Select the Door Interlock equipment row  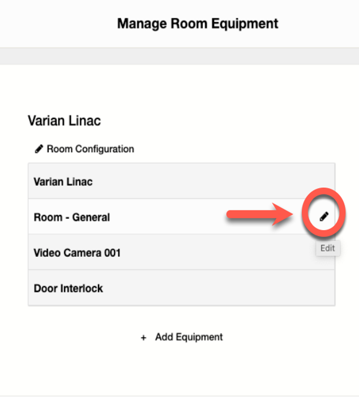(181, 288)
